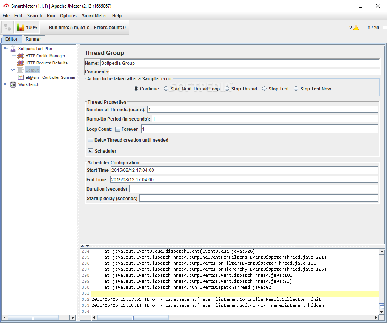Click log line 302 ControllerResultCollector: init

206,299
